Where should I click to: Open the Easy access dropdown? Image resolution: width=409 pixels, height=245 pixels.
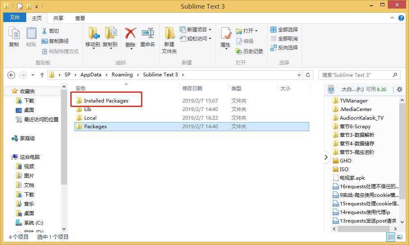196,38
